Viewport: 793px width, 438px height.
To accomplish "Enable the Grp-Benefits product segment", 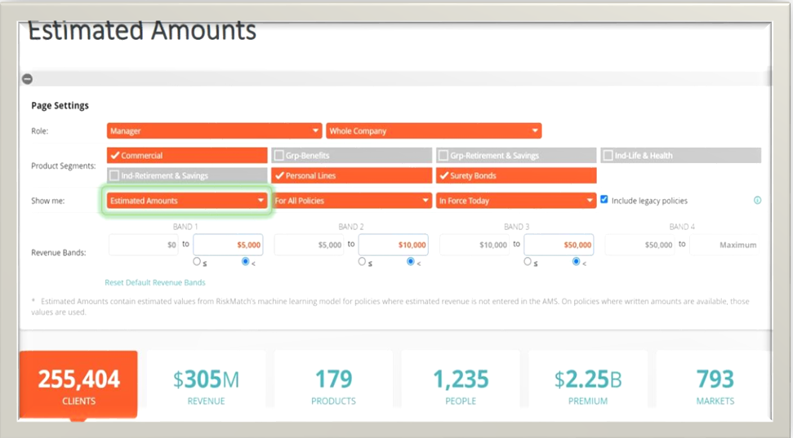I will 279,156.
